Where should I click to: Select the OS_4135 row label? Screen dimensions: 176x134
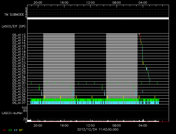[19, 97]
